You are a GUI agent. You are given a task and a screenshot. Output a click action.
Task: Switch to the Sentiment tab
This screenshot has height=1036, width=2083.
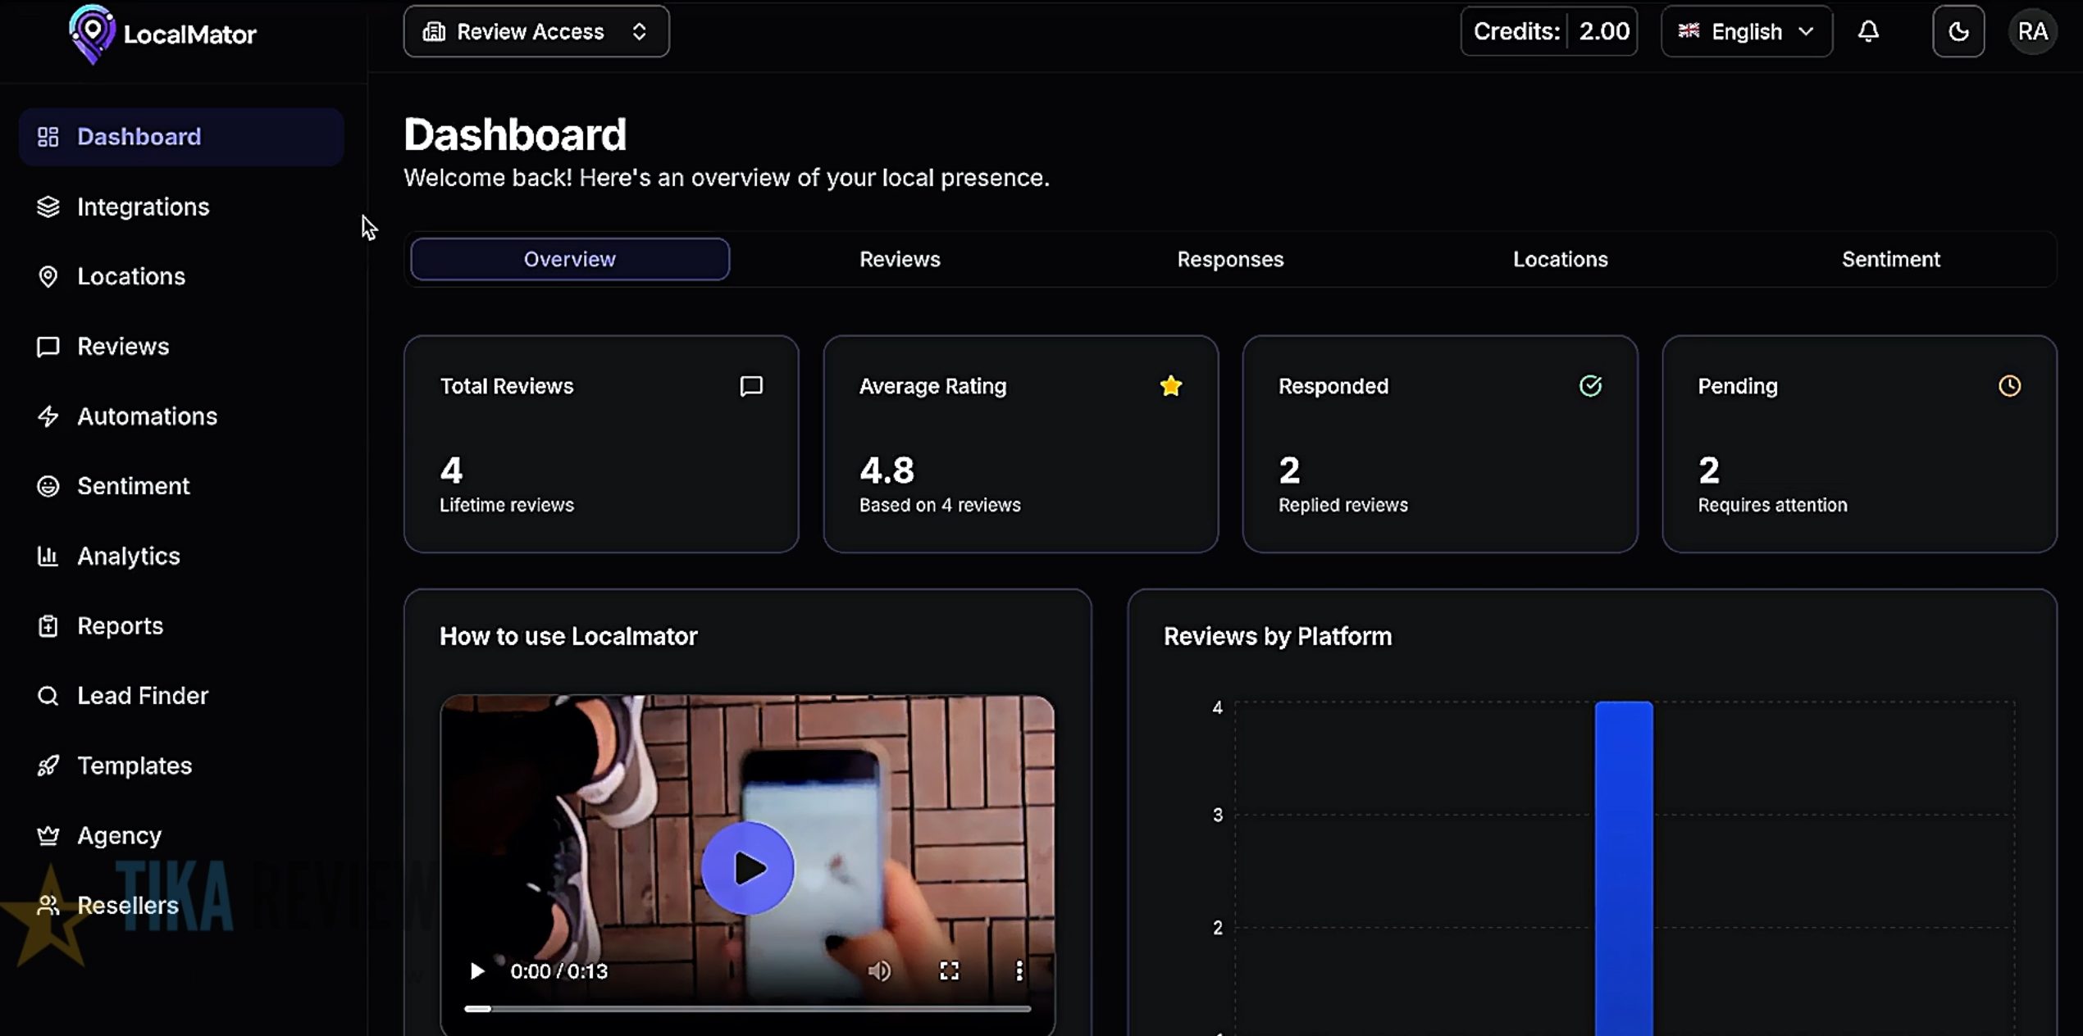point(1890,259)
